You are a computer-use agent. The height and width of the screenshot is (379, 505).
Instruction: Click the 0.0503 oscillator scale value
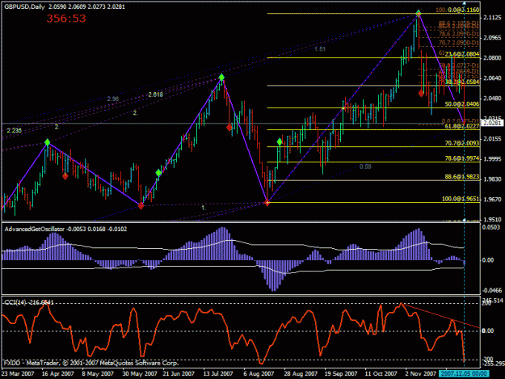(491, 227)
